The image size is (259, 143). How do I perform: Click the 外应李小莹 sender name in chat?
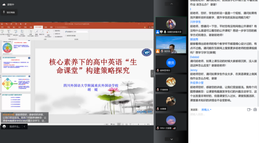click(x=197, y=82)
